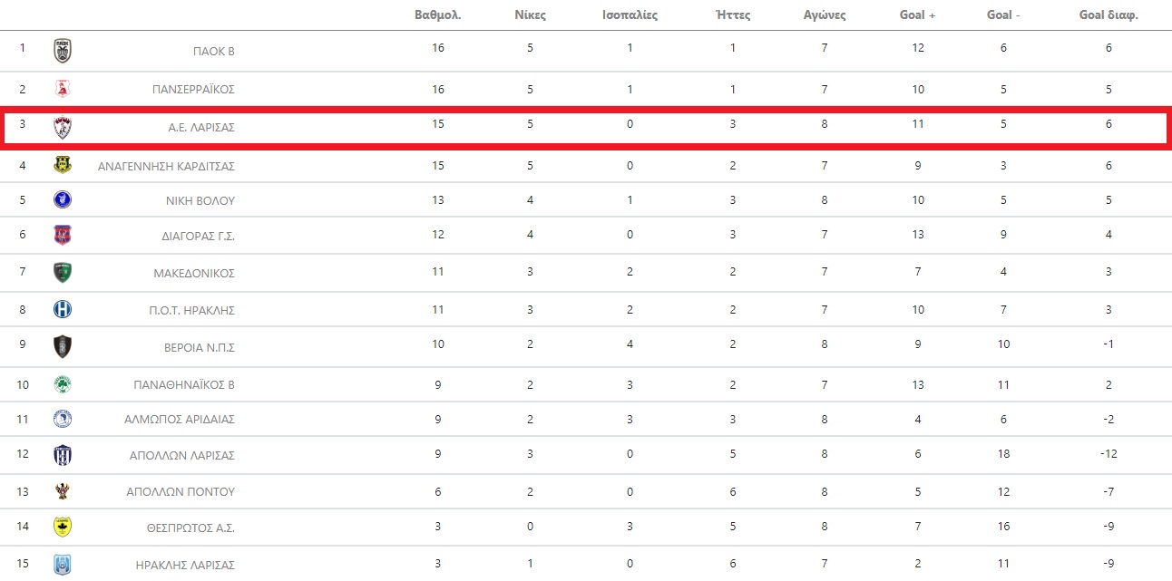Screen dimensions: 1172x581
Task: Click ΘΕΣΠΡΩΤΟΣ Α.Σ. goals conceded 16
Action: (1003, 527)
